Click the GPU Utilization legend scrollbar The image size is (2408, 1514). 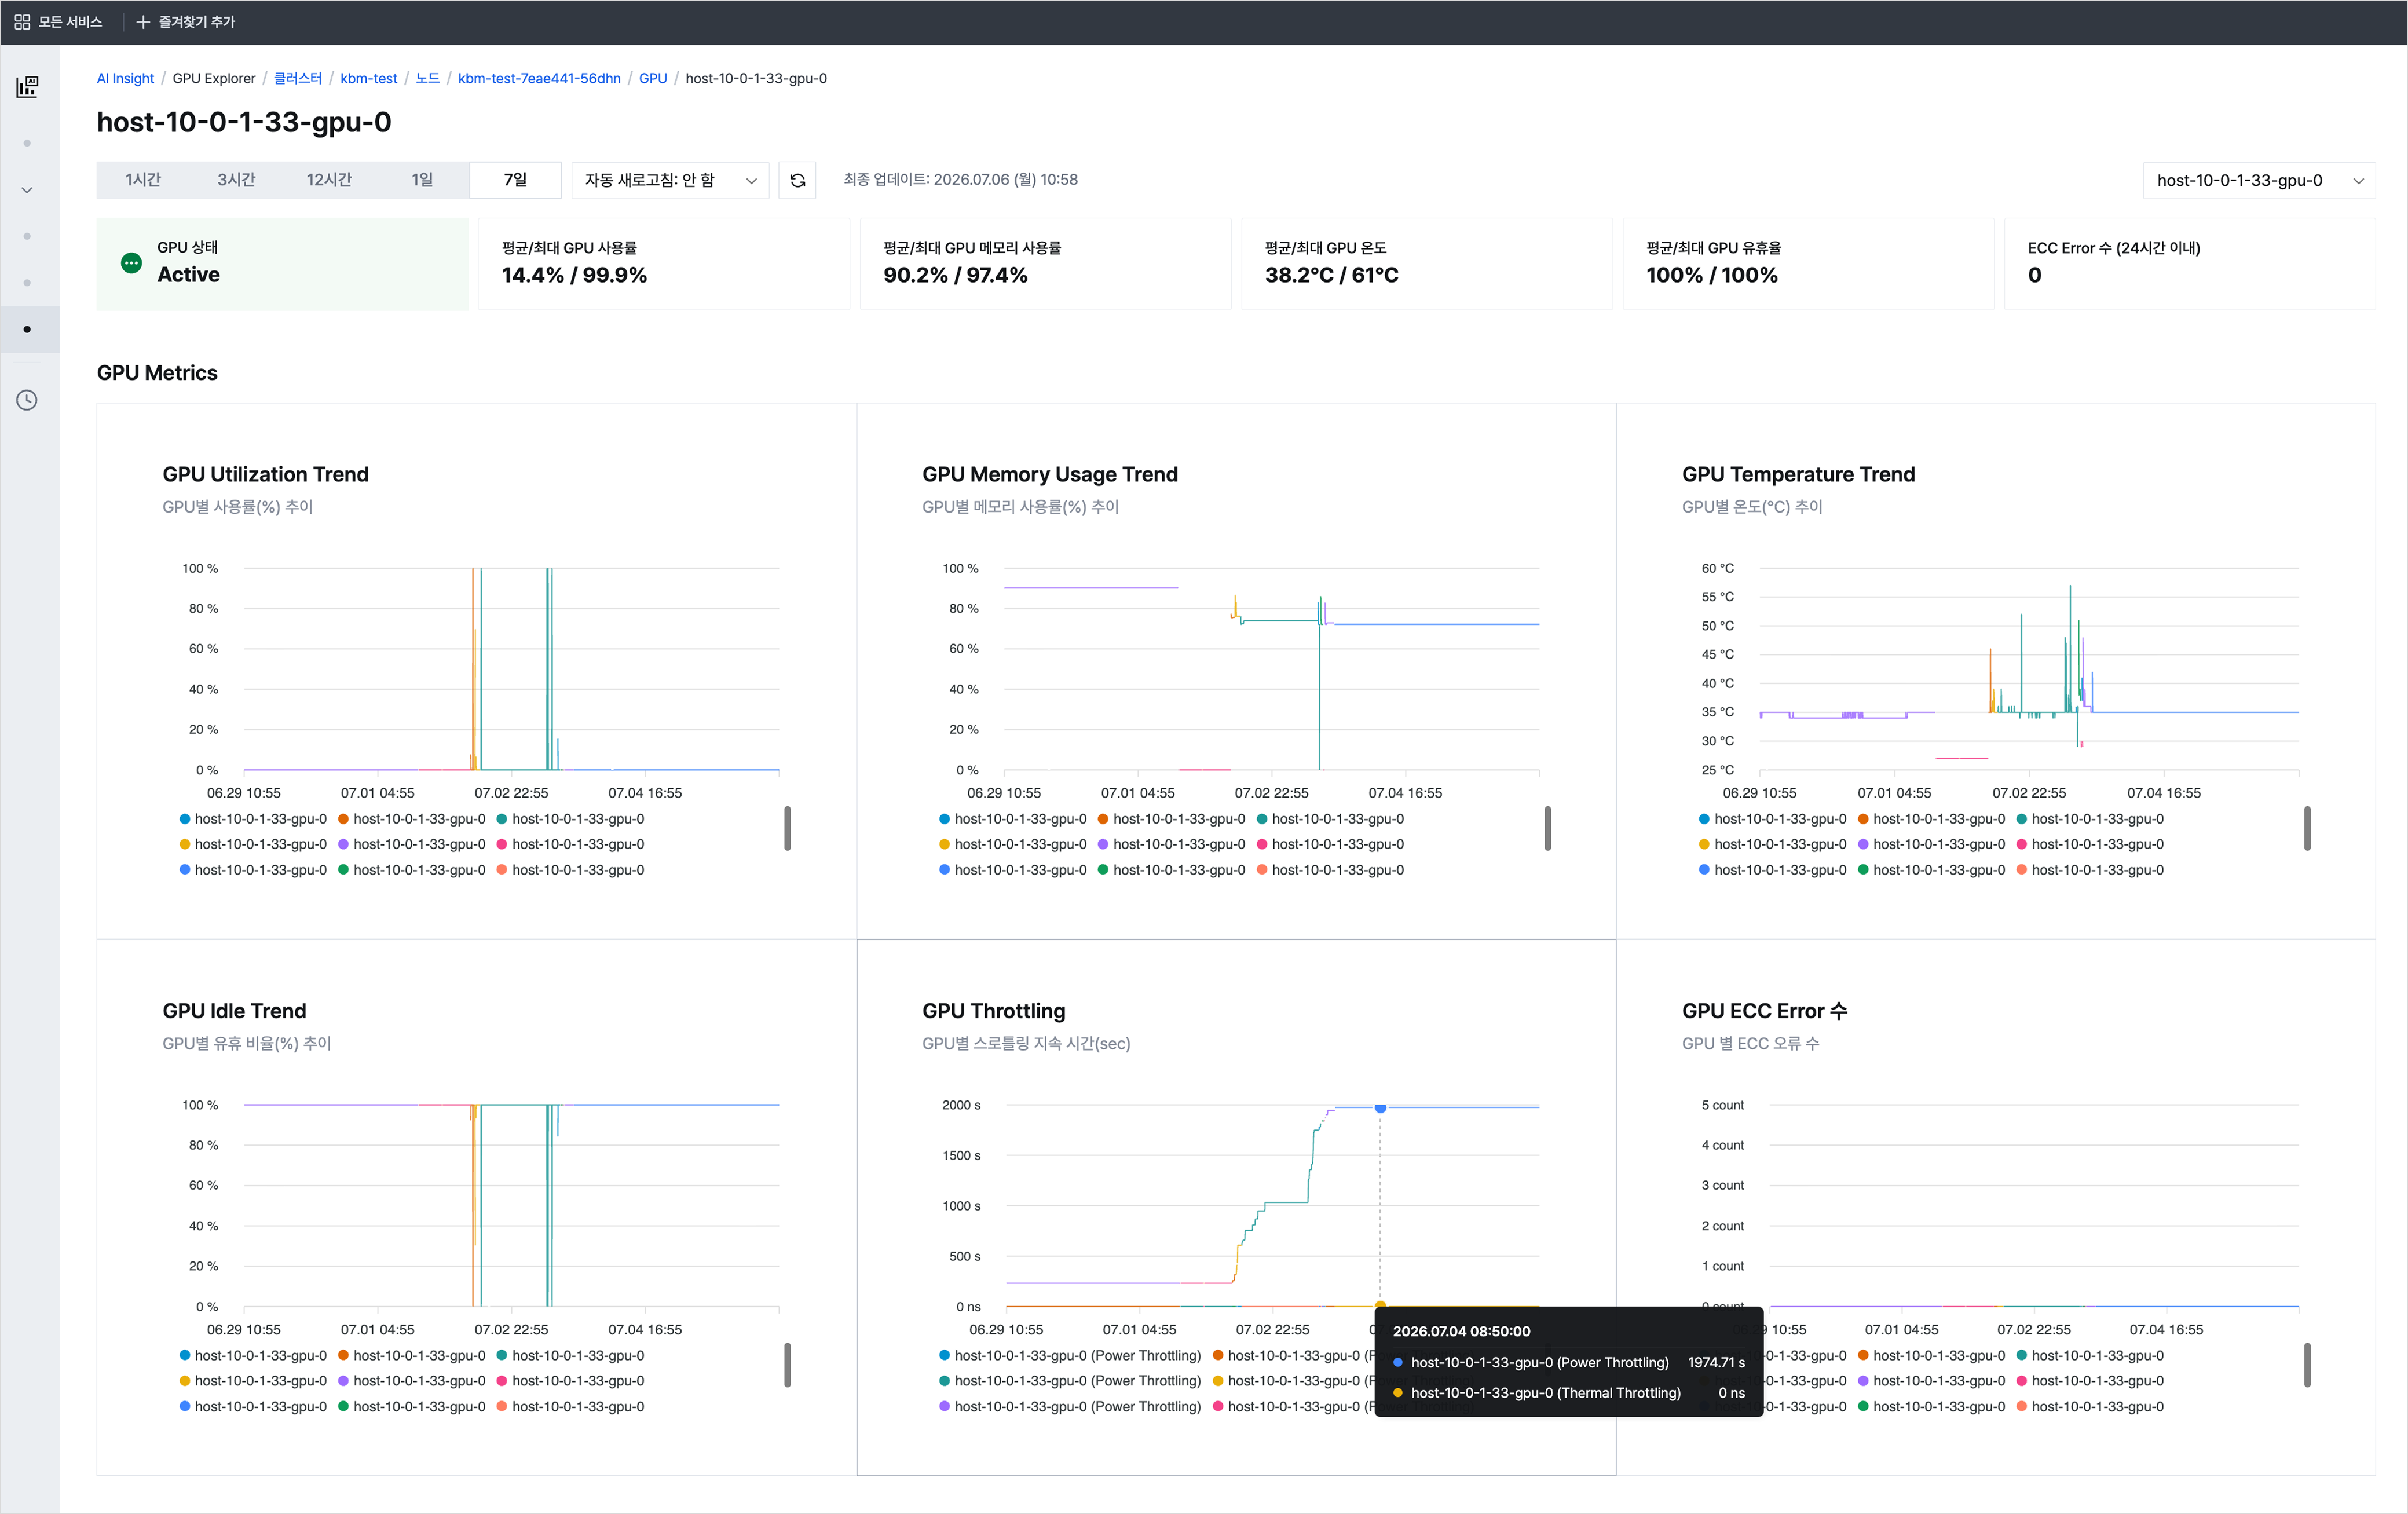787,828
